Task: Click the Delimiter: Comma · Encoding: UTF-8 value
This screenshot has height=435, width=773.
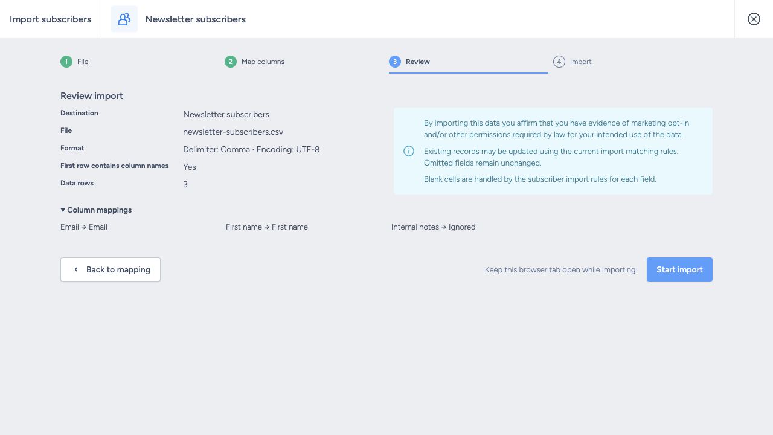Action: [x=251, y=149]
